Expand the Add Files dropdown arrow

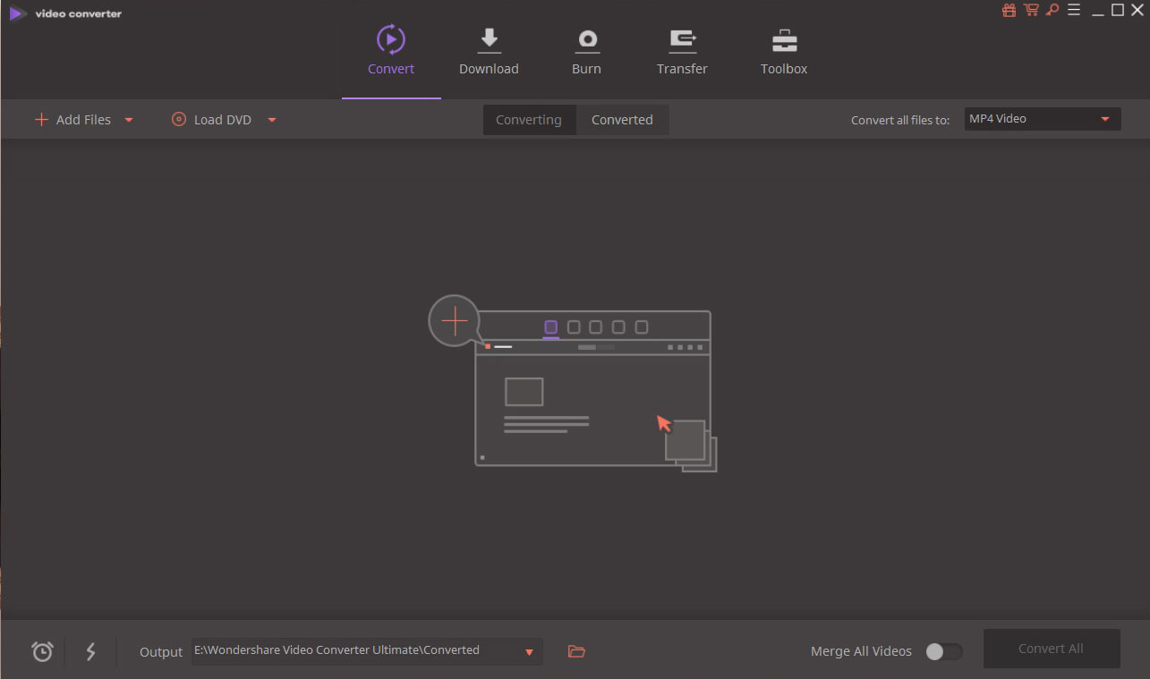(x=129, y=120)
